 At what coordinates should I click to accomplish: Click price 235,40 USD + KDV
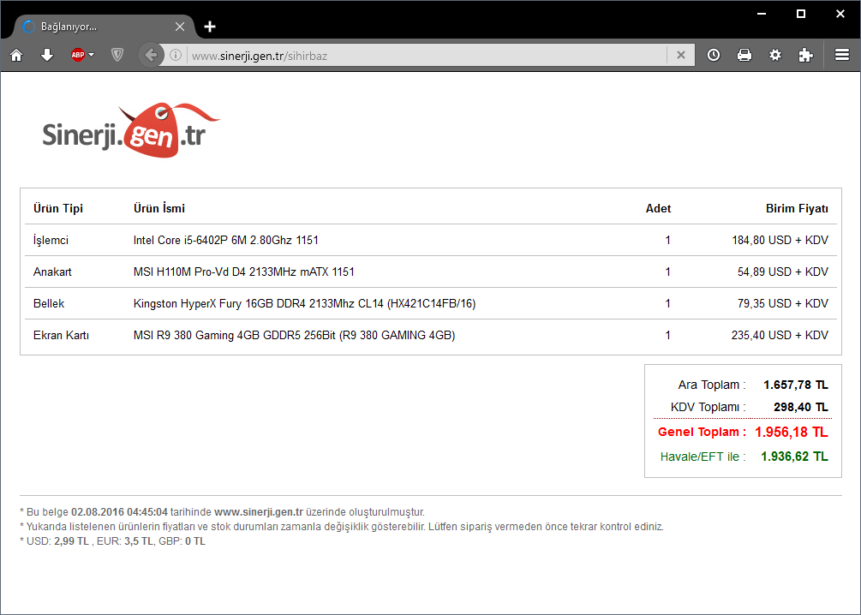tap(780, 336)
